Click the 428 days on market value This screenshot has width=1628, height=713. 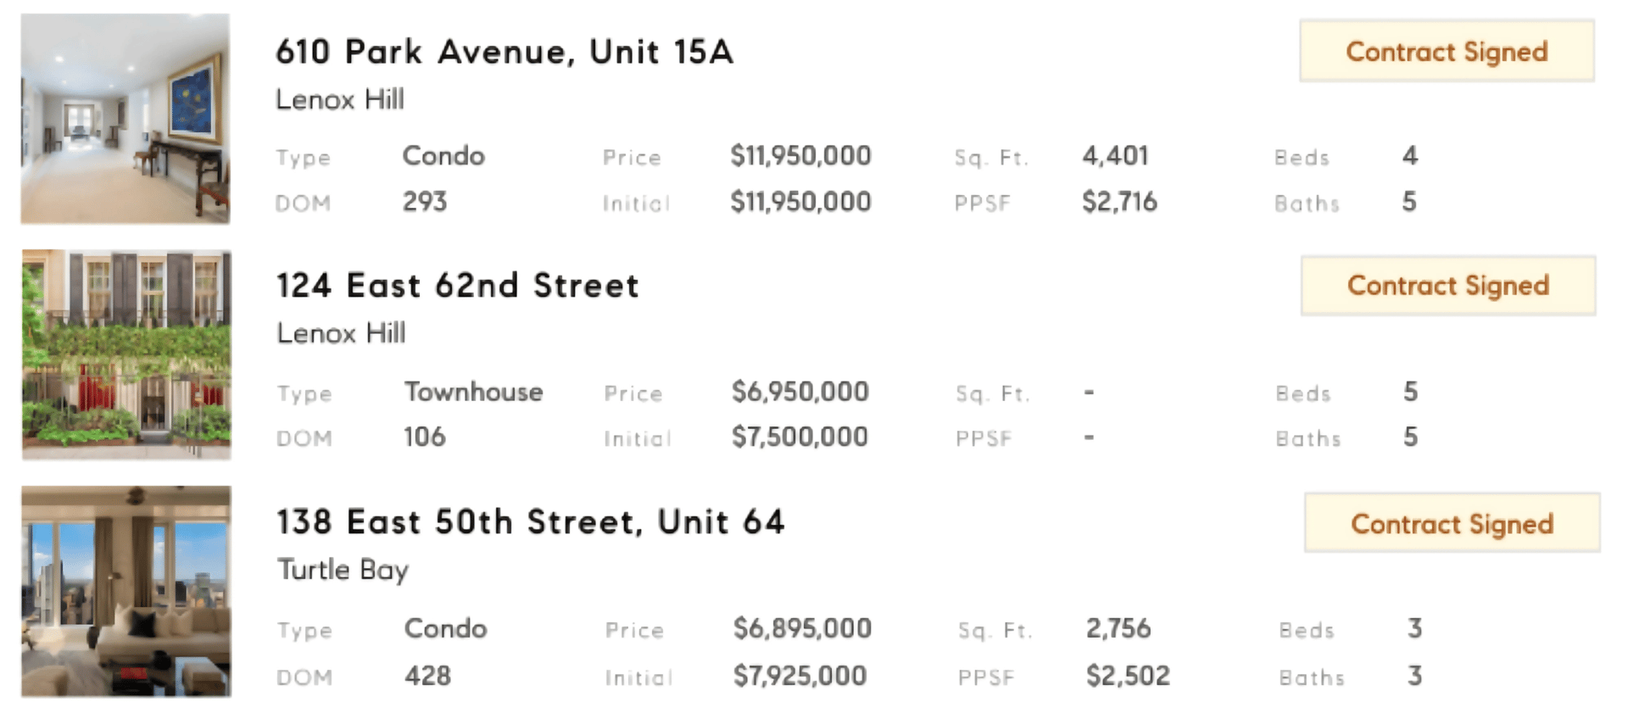click(427, 676)
